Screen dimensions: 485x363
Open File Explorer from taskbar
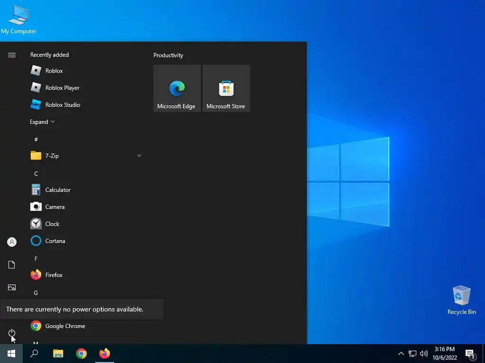58,354
